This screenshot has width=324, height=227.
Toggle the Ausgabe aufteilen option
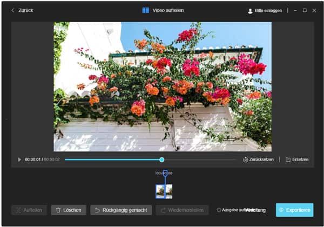pyautogui.click(x=219, y=210)
